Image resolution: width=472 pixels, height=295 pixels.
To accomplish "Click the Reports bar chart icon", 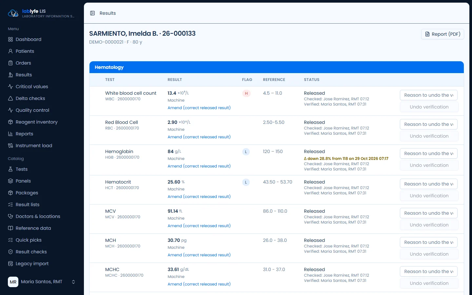I will point(10,134).
